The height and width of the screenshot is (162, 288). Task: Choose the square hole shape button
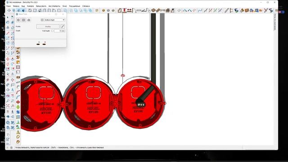23,20
